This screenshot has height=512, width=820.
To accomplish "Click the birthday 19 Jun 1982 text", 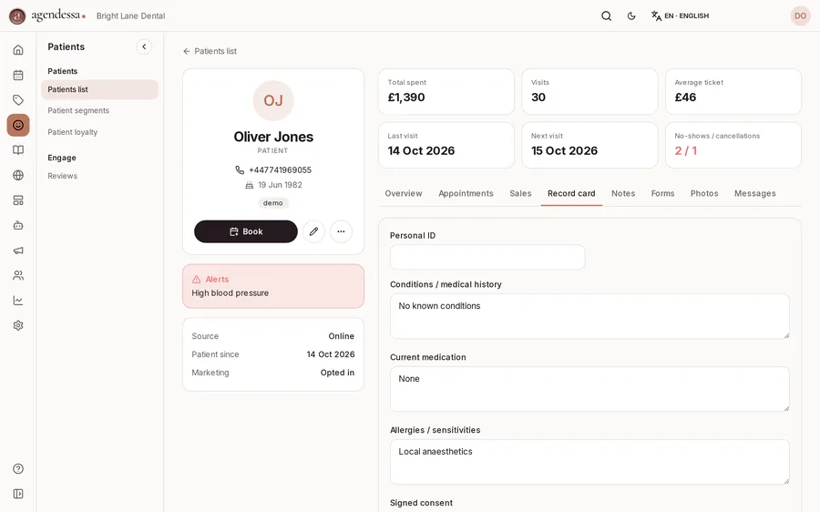I will pos(280,185).
